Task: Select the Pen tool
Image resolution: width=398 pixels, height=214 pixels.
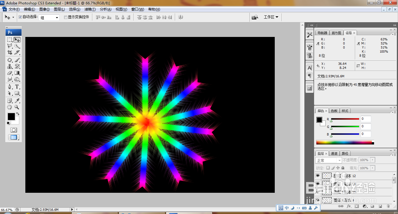Action: click(x=10, y=87)
